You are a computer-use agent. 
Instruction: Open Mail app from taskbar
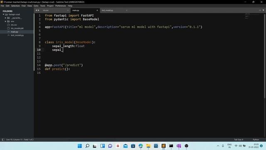pos(126,146)
